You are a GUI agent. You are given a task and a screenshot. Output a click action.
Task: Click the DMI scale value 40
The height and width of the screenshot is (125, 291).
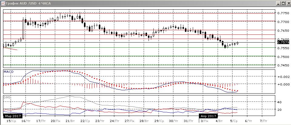[279, 102]
